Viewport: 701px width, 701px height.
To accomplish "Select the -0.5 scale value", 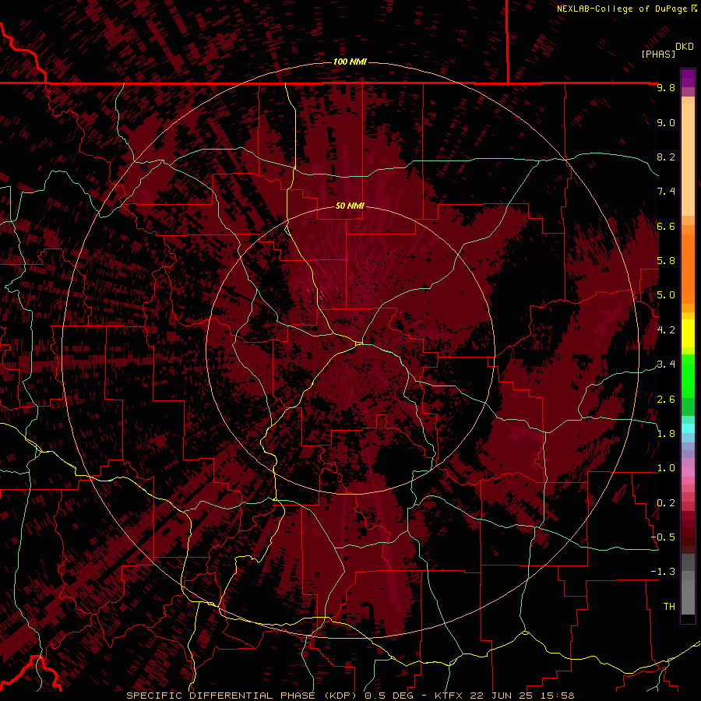I will click(x=663, y=537).
